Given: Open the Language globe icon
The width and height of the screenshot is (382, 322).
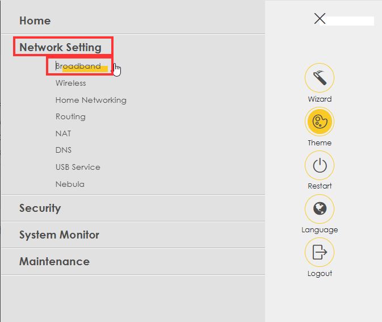Looking at the screenshot, I should (x=320, y=209).
